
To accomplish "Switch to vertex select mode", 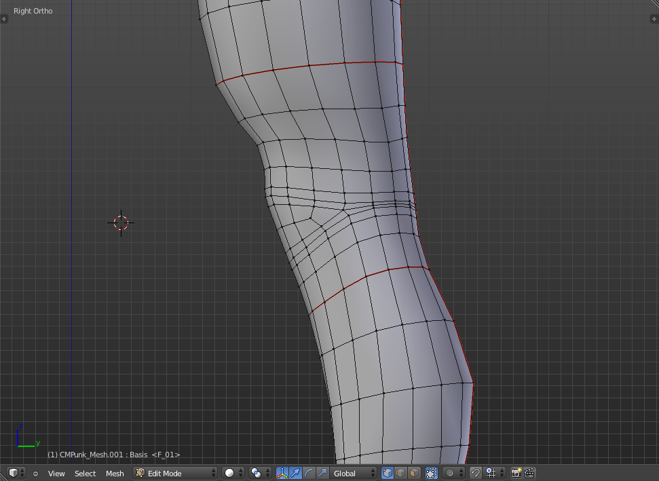I will click(x=388, y=473).
